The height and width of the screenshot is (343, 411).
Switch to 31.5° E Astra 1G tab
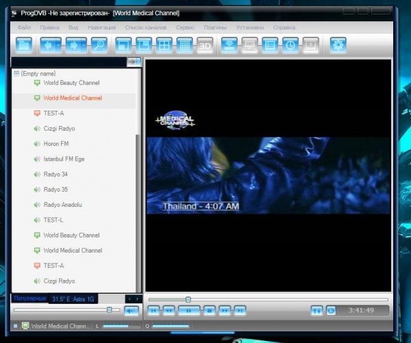coord(73,299)
